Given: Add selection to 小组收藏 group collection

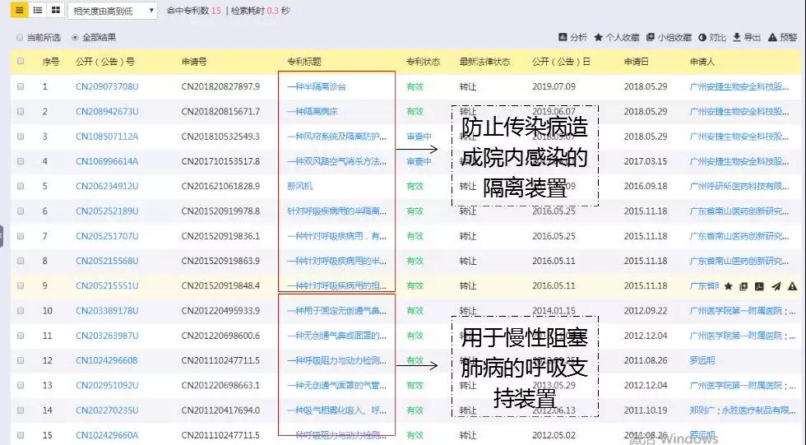Looking at the screenshot, I should click(x=668, y=37).
